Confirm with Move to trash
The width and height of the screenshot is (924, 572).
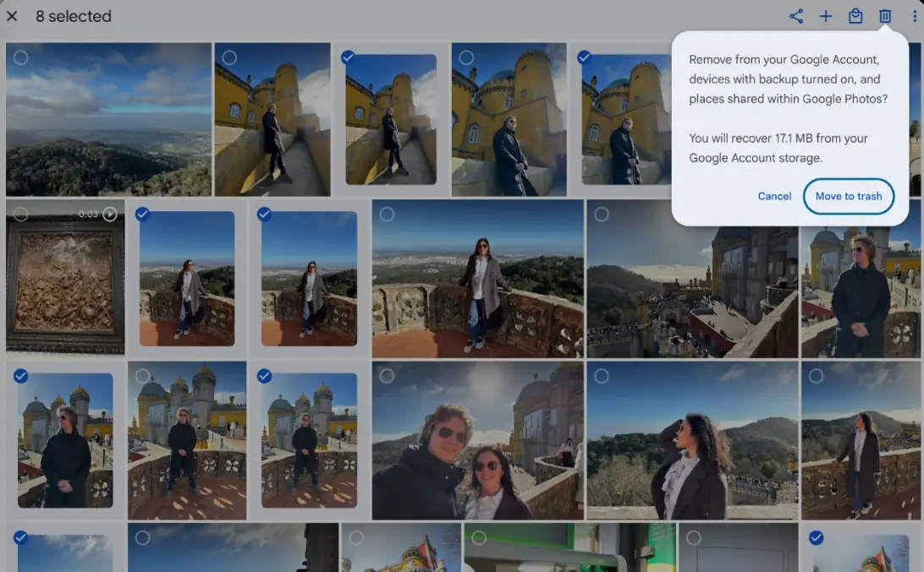point(849,196)
